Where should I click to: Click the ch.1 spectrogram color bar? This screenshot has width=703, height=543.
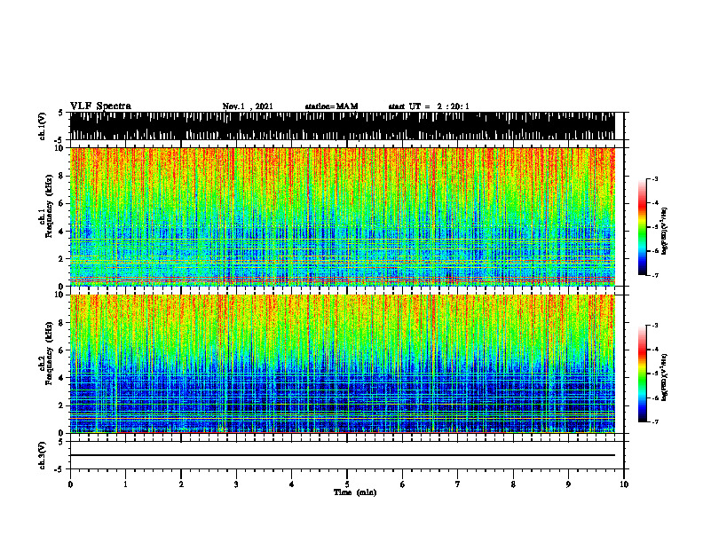click(642, 227)
